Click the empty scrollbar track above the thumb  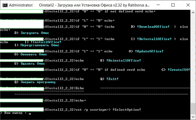pyautogui.click(x=193, y=59)
